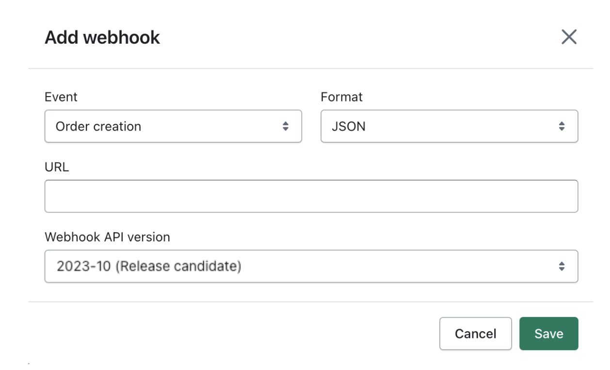
Task: Click the arrows icon in API version selector
Action: [562, 266]
